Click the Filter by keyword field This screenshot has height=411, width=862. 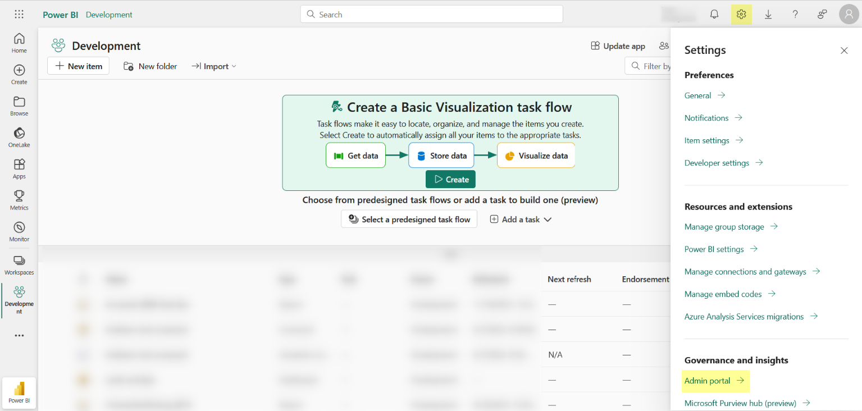tap(648, 66)
